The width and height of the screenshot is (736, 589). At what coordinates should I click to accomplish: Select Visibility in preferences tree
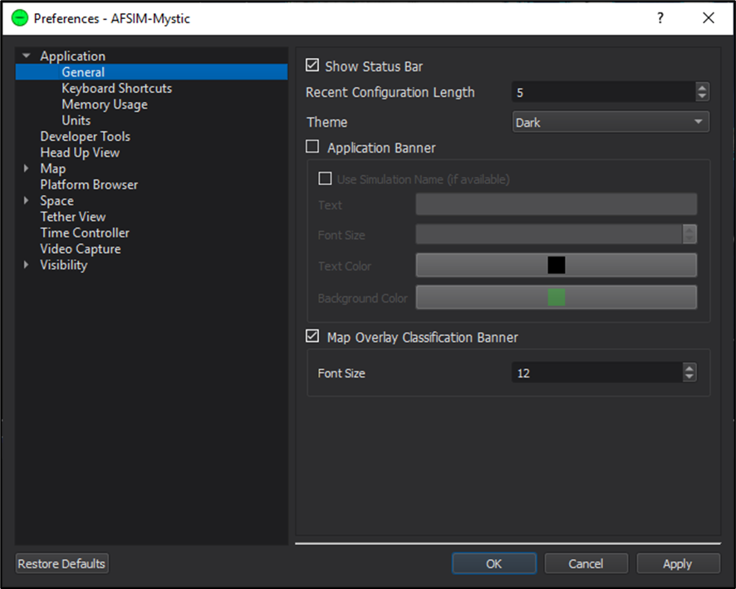(x=64, y=265)
